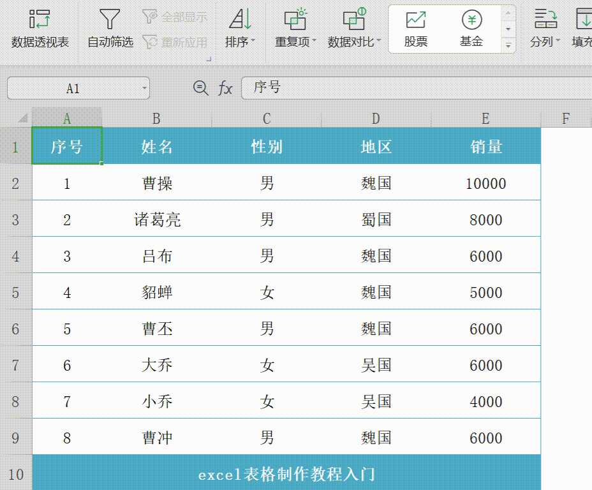Click the fx insert function icon

225,88
